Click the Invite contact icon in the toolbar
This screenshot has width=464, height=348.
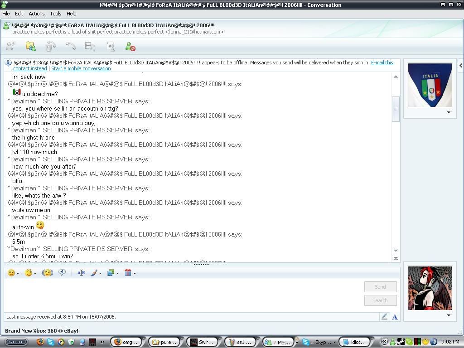click(10, 46)
